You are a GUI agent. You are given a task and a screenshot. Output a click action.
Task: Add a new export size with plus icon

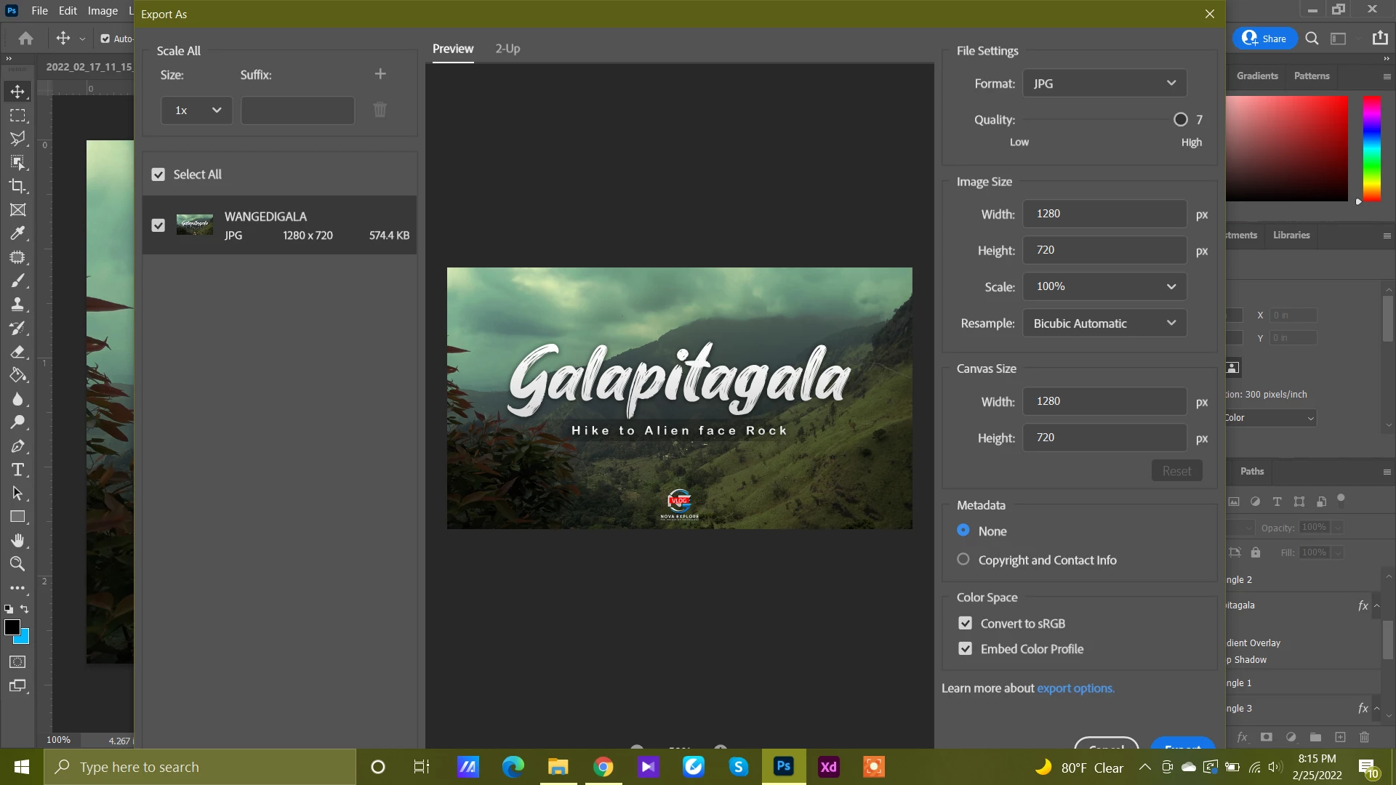pos(380,74)
